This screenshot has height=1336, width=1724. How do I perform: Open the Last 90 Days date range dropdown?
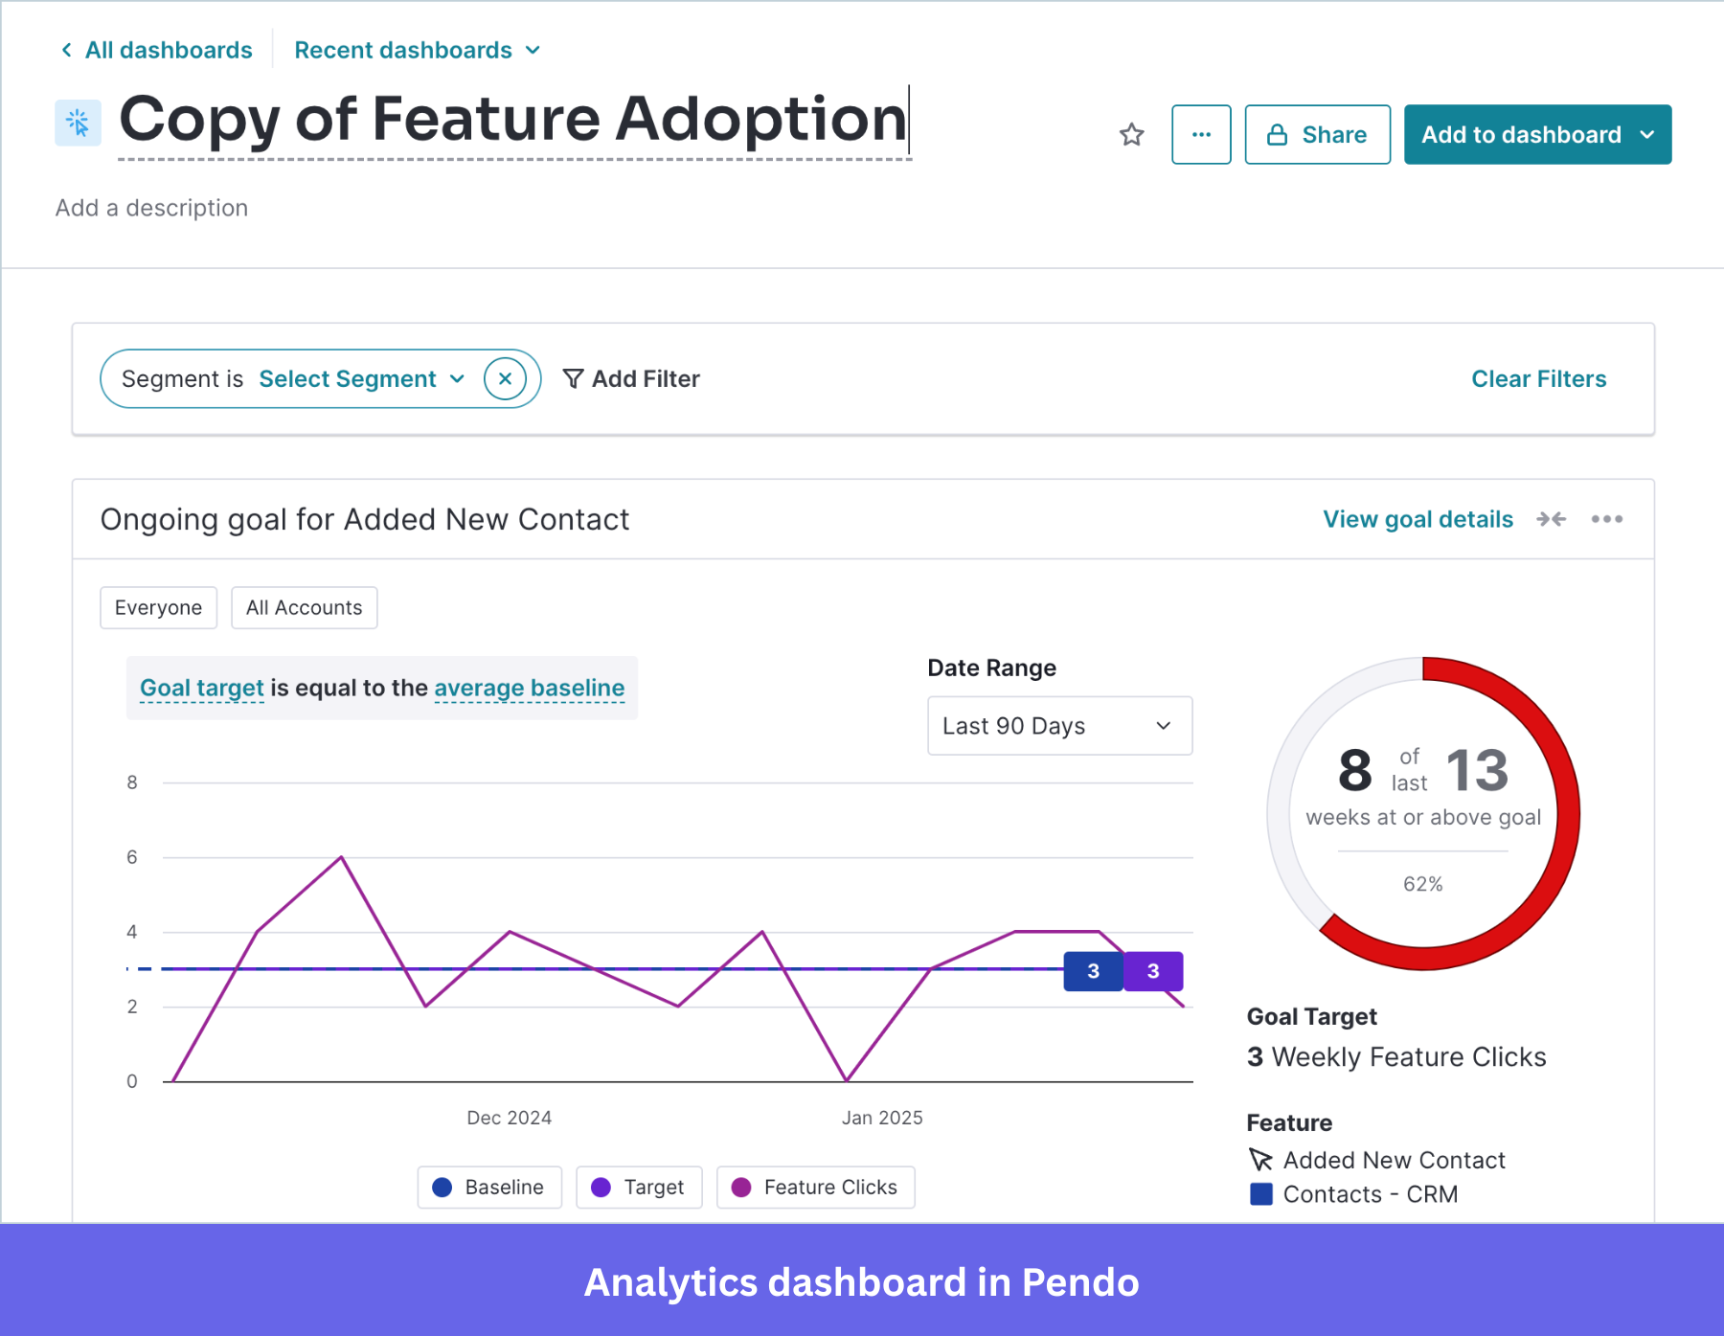pyautogui.click(x=1059, y=726)
